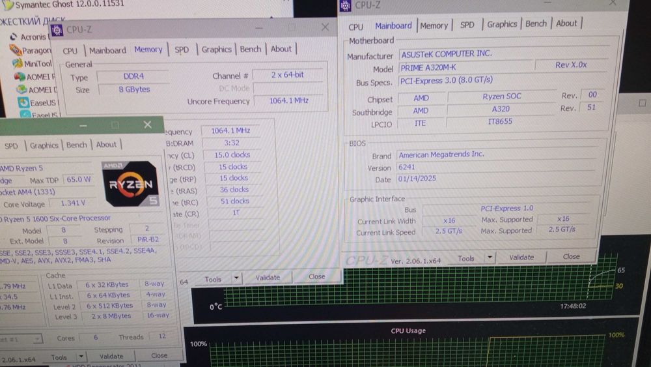Screen dimensions: 651x367
Task: Click the BIOS Date value 01/14/2025
Action: (499, 179)
